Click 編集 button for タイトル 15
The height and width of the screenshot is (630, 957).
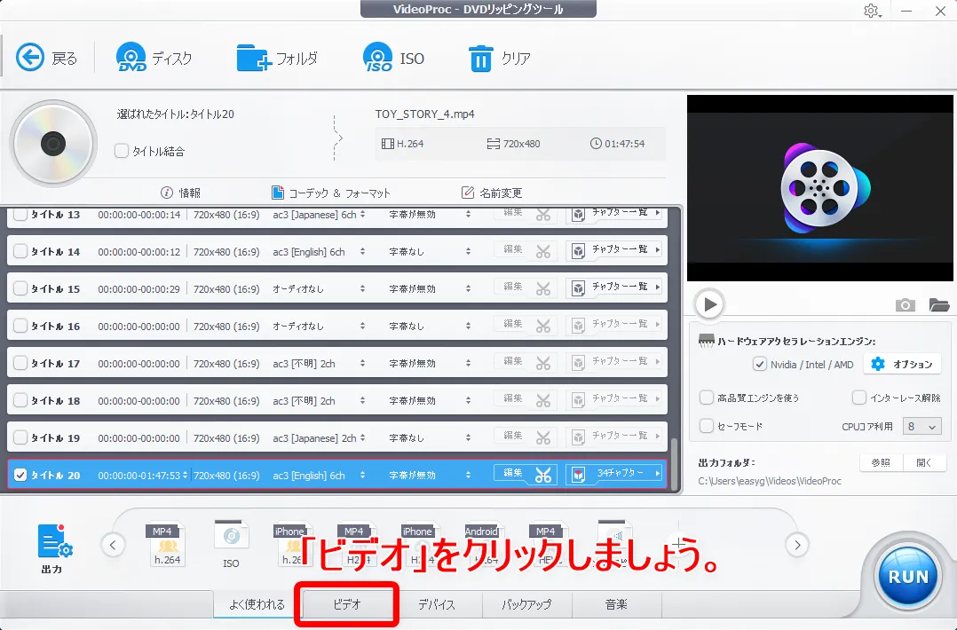[513, 287]
